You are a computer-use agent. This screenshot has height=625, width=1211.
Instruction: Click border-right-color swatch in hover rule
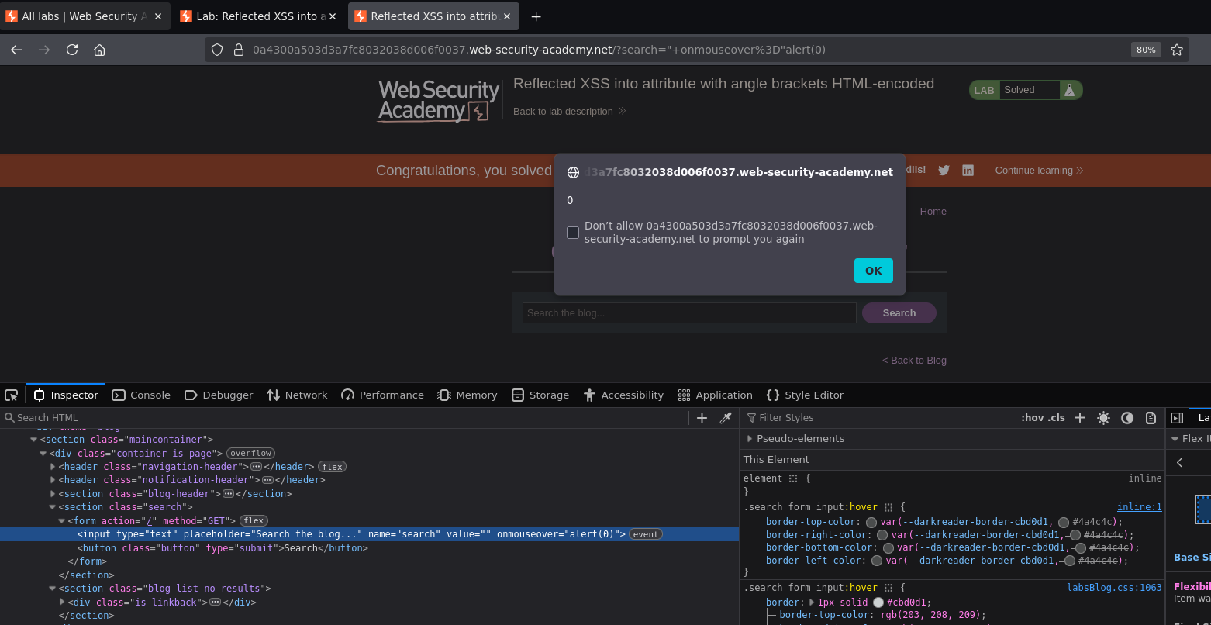(882, 535)
